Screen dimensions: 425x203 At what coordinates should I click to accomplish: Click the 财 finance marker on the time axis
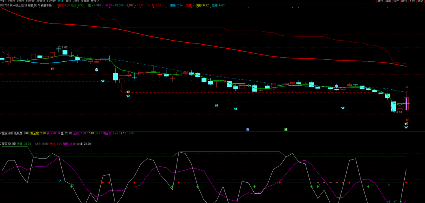pos(248,130)
